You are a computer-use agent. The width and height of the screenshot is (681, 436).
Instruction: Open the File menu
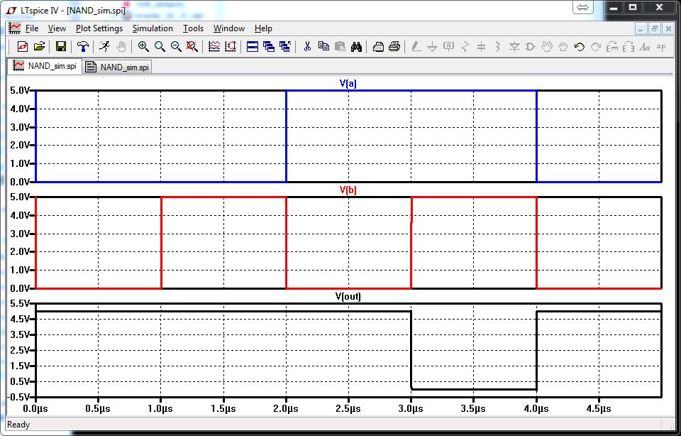[32, 28]
